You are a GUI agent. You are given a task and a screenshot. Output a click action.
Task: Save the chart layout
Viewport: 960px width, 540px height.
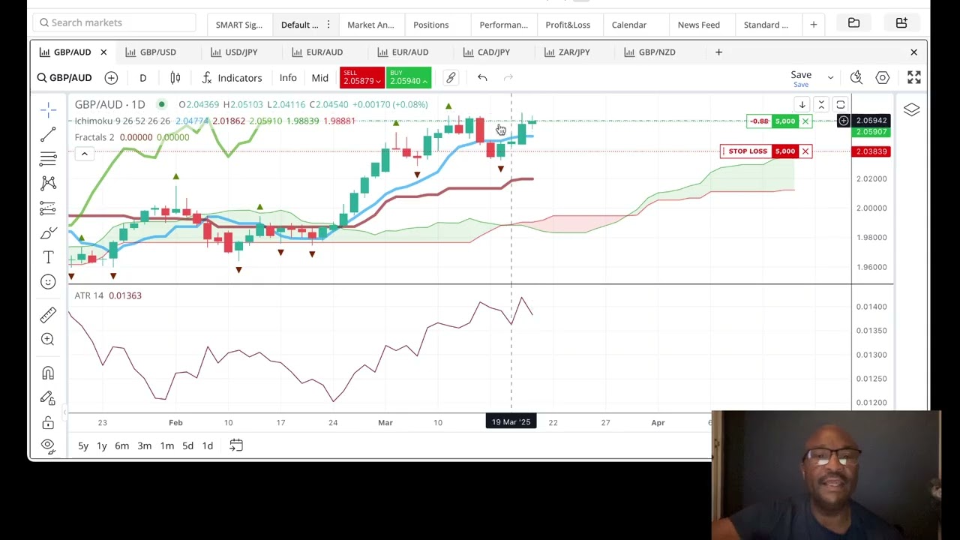tap(801, 78)
